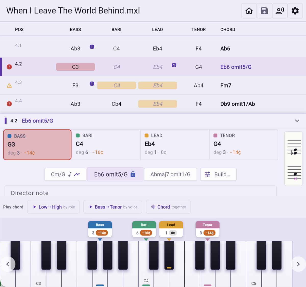Viewport: 306px width, 287px height.
Task: Click the Cb4 bari note in row 4.4
Action: click(117, 104)
